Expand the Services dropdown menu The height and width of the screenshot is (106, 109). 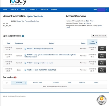[14, 10]
